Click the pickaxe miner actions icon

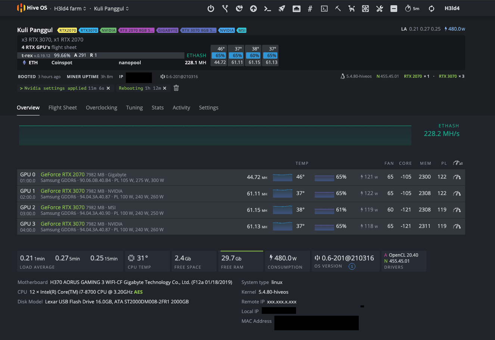click(338, 9)
